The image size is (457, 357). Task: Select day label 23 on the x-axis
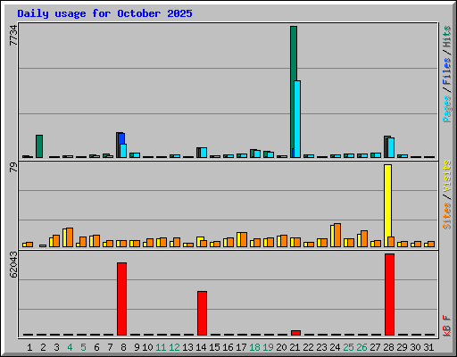click(x=321, y=347)
